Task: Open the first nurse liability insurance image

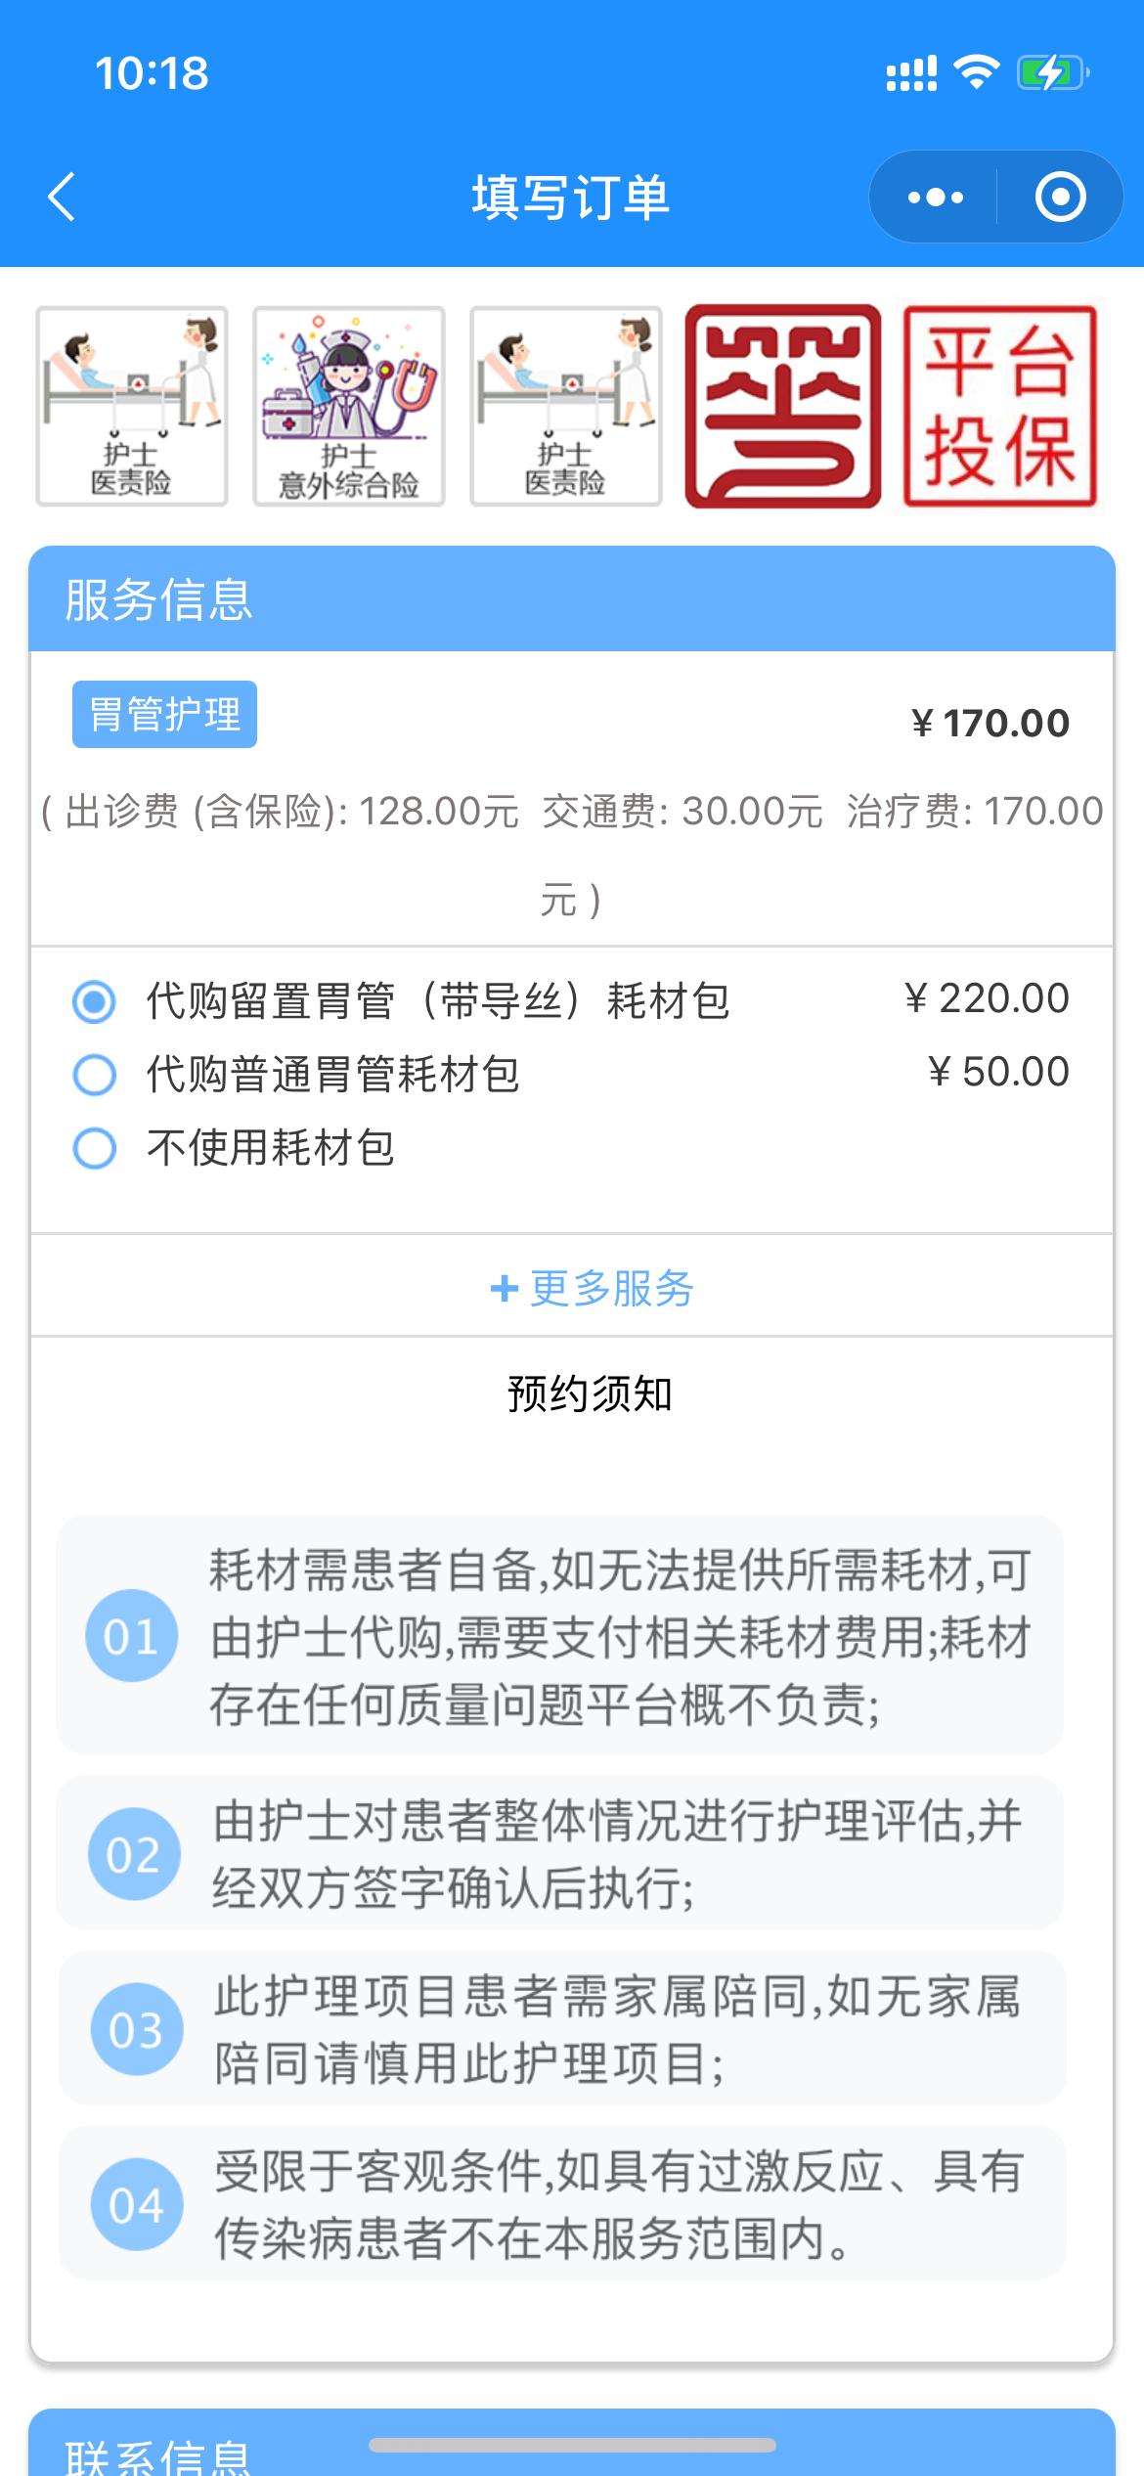Action: pos(132,406)
